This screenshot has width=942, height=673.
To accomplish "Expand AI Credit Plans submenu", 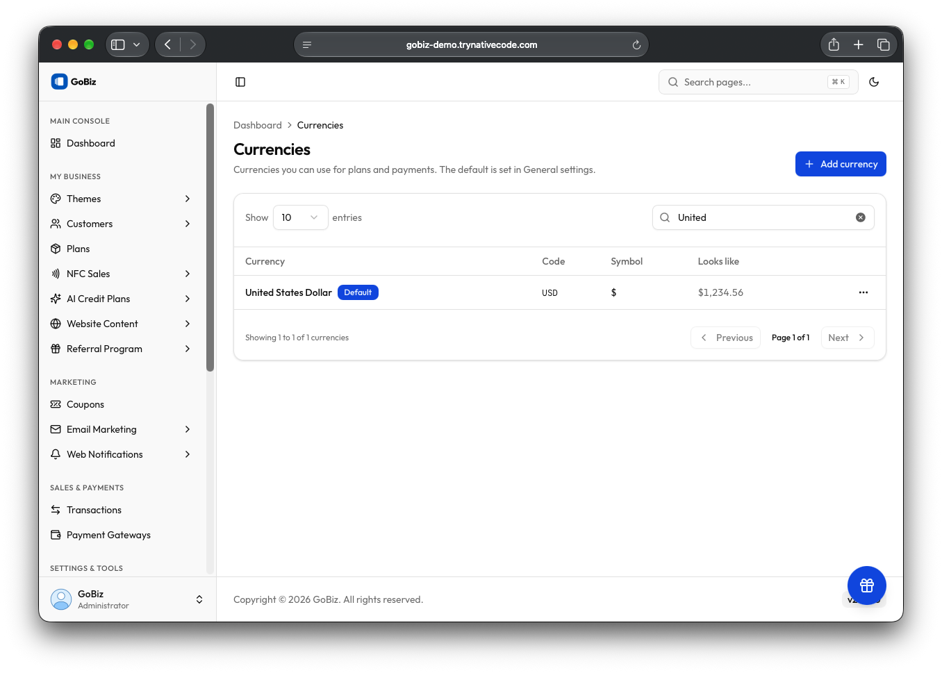I will [x=122, y=299].
